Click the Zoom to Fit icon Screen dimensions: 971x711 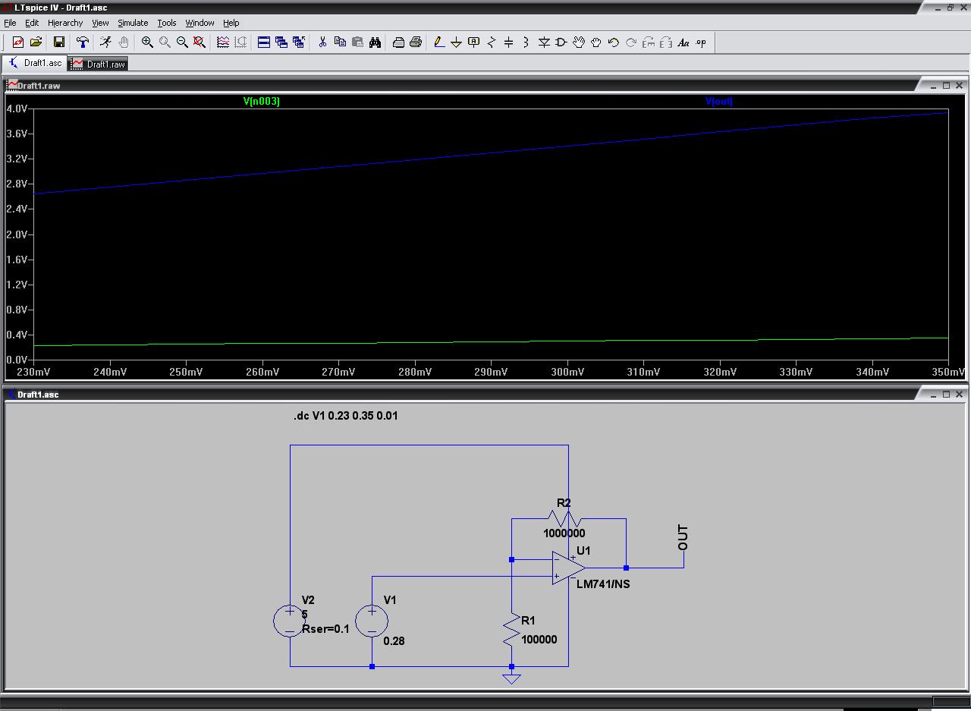(x=200, y=42)
